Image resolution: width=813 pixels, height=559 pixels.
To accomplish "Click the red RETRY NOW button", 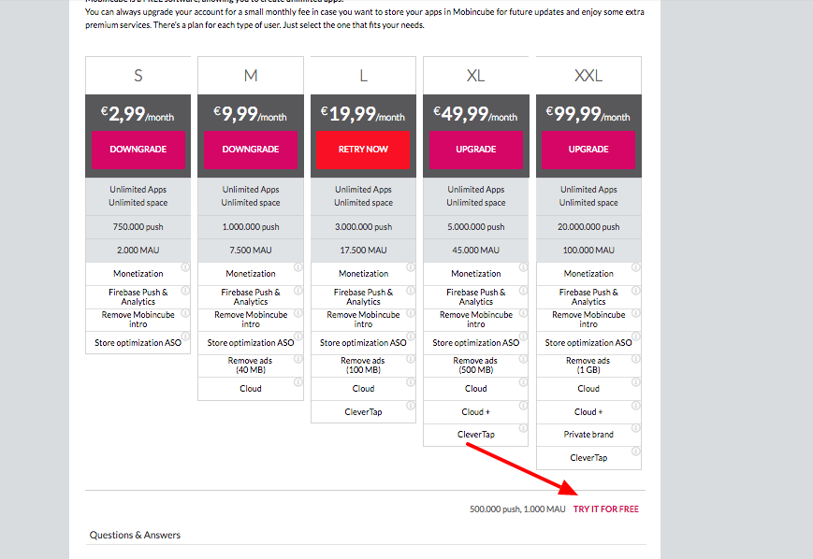I will pyautogui.click(x=363, y=150).
